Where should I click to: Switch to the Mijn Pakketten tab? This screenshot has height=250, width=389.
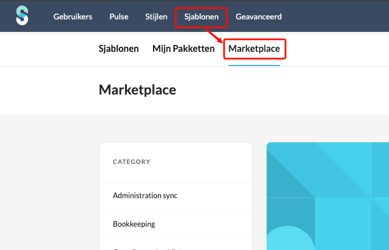[x=183, y=49]
